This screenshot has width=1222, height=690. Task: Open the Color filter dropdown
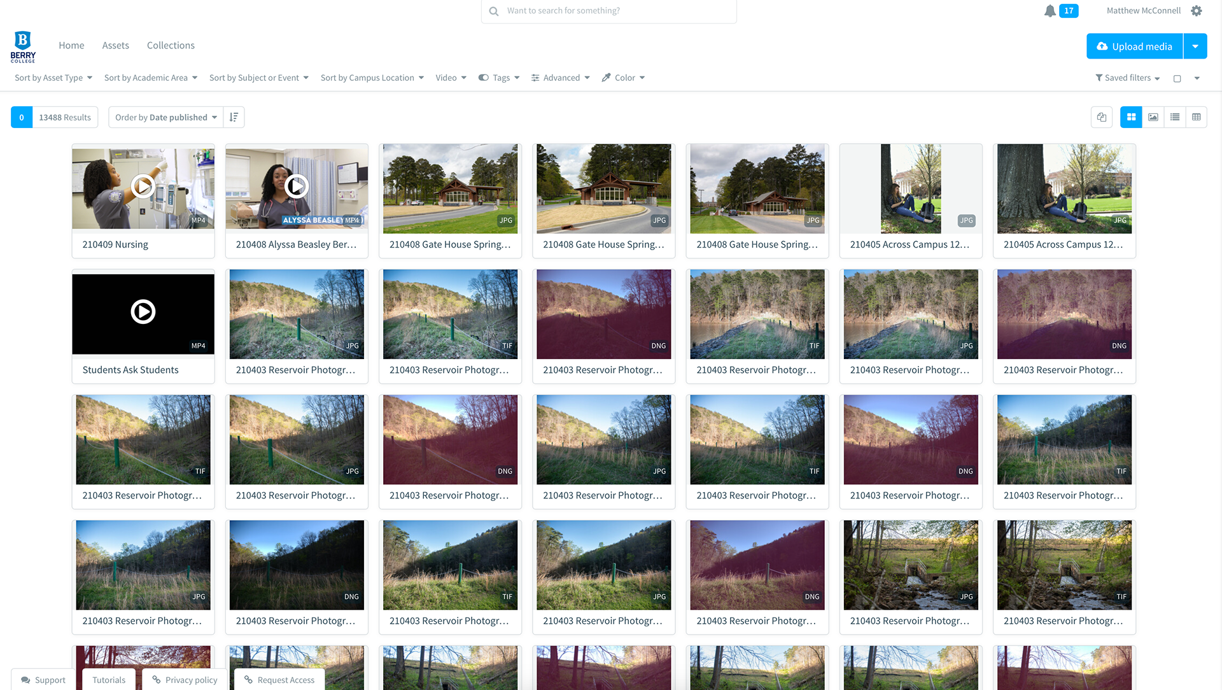(x=624, y=78)
